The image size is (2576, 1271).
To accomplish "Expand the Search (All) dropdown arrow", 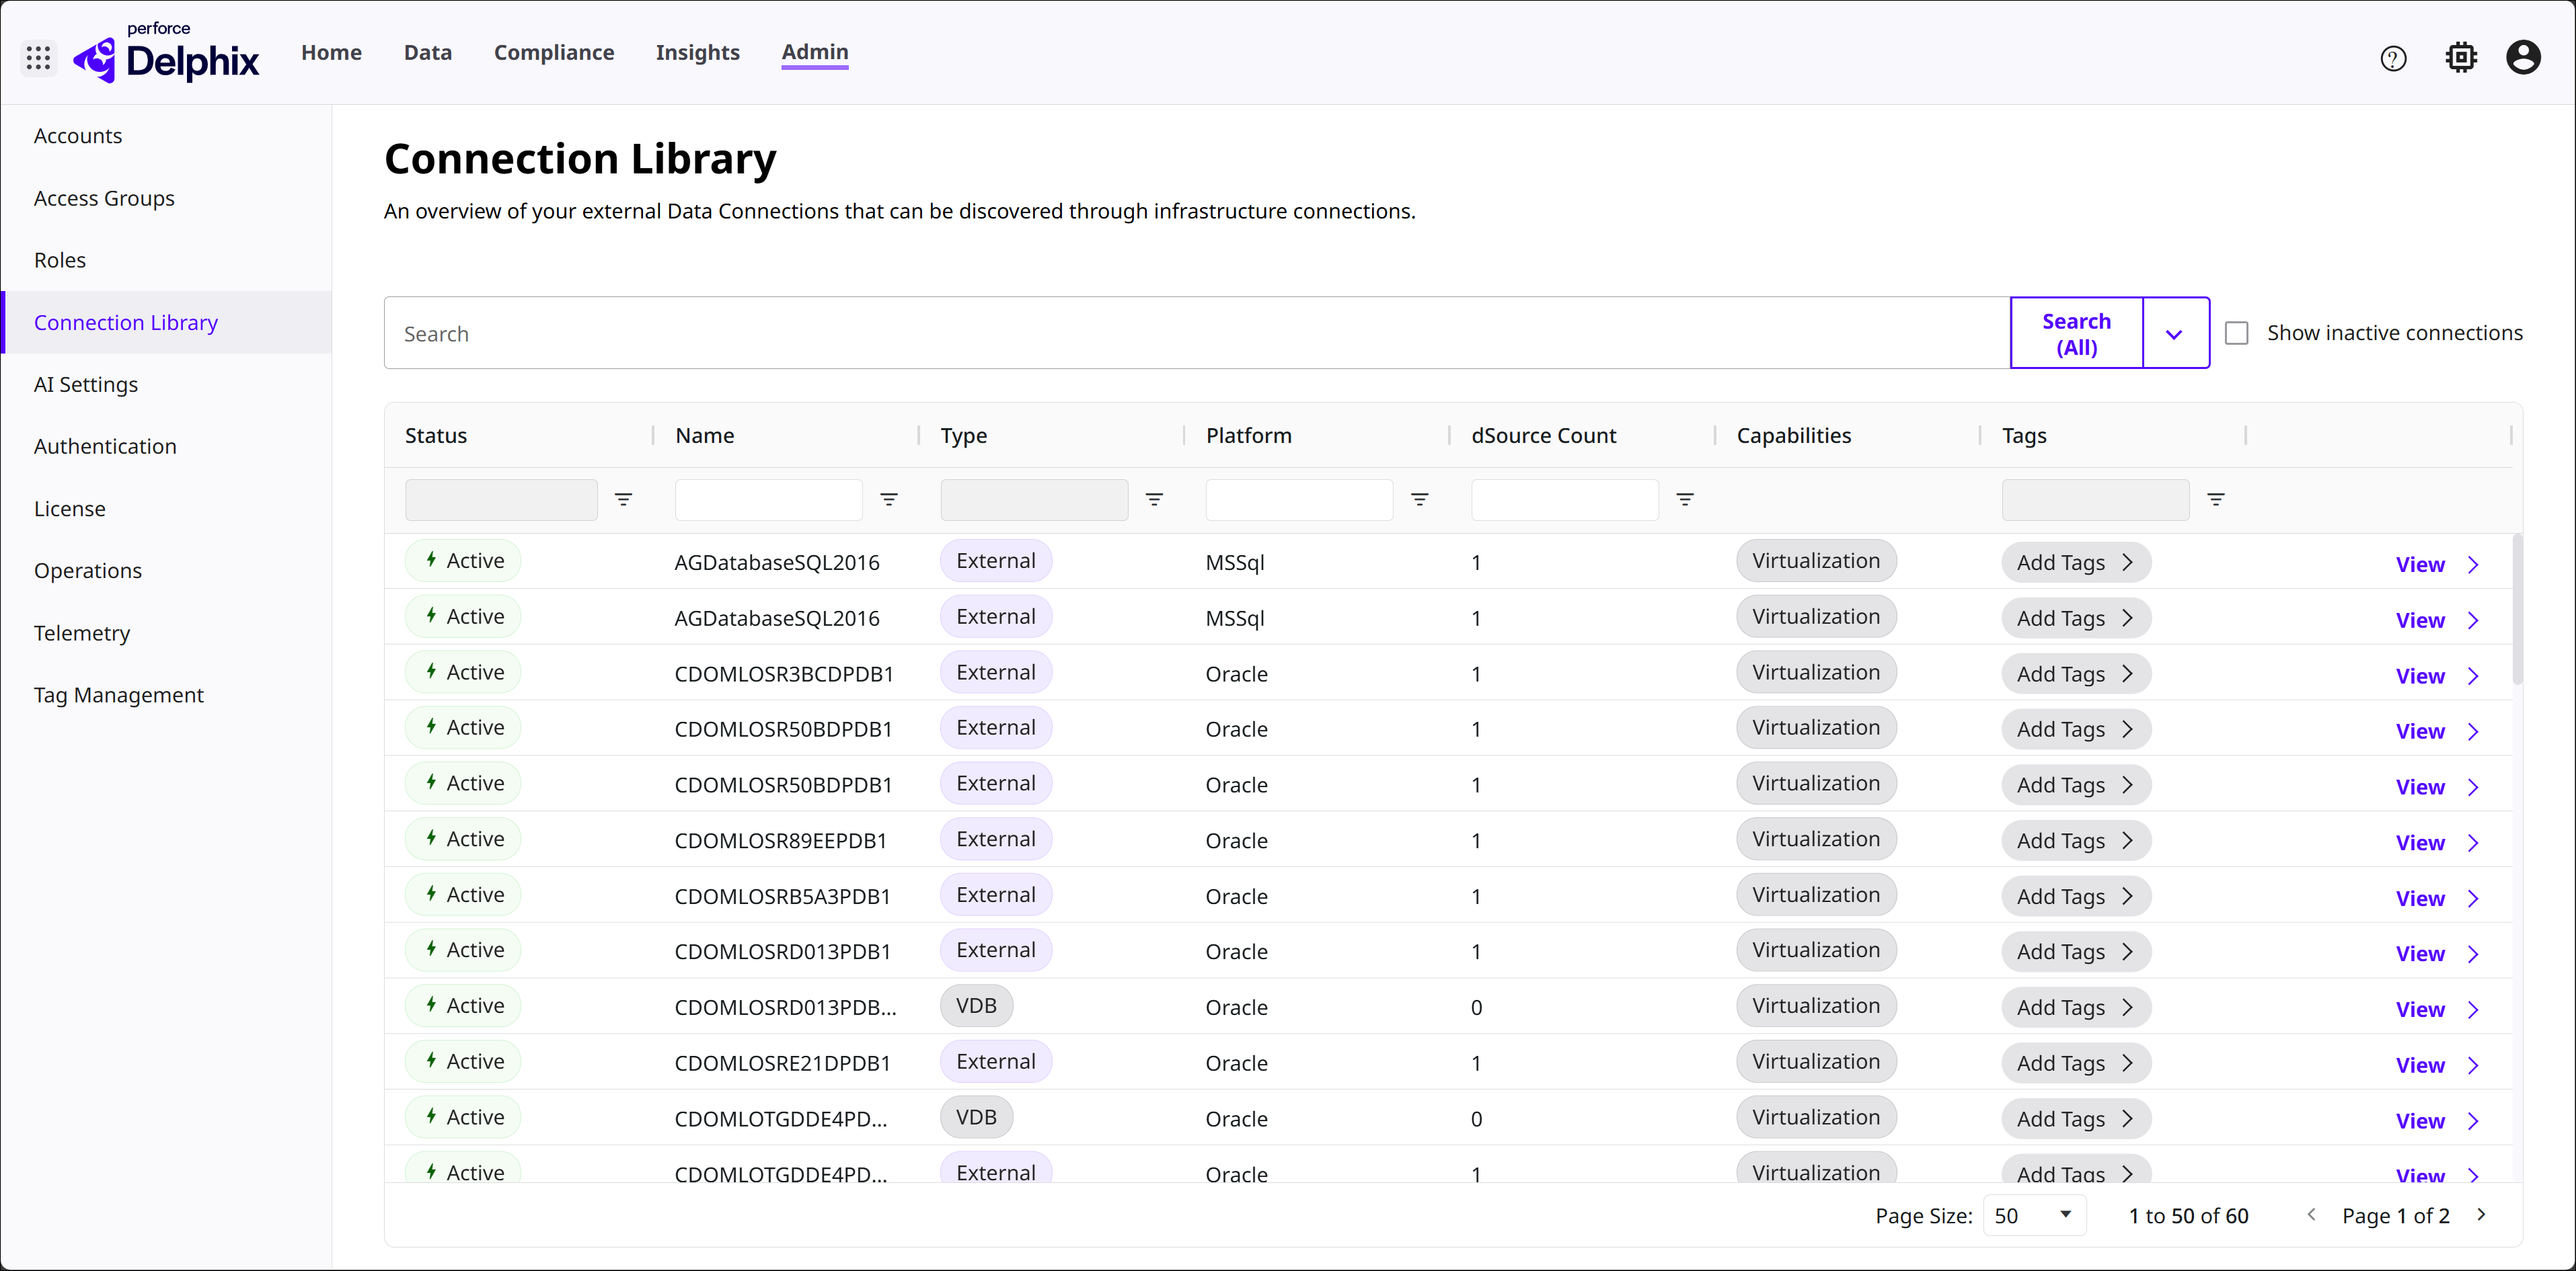I will (2174, 334).
